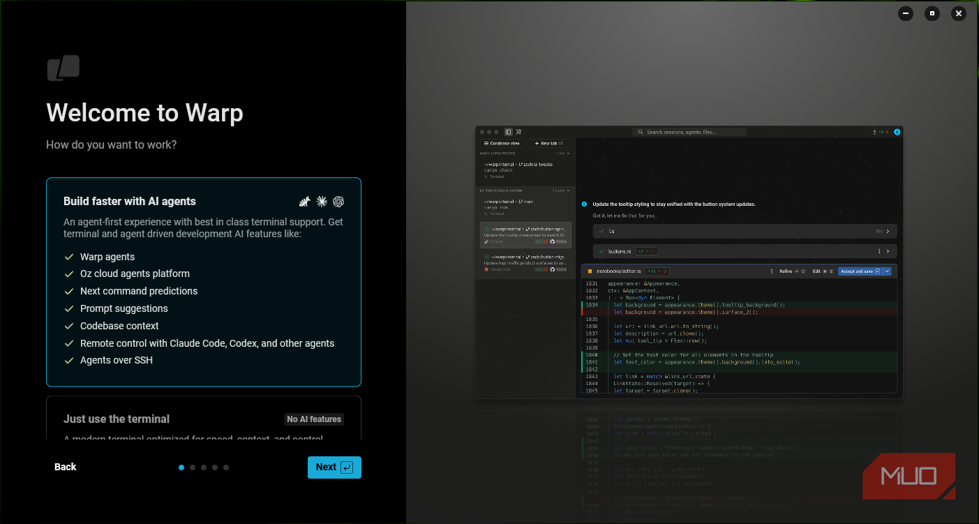
Task: Click the "Codebase context" feature line
Action: click(x=119, y=326)
